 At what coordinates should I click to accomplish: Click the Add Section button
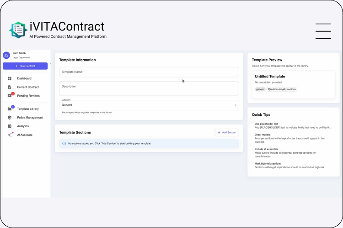pos(227,132)
